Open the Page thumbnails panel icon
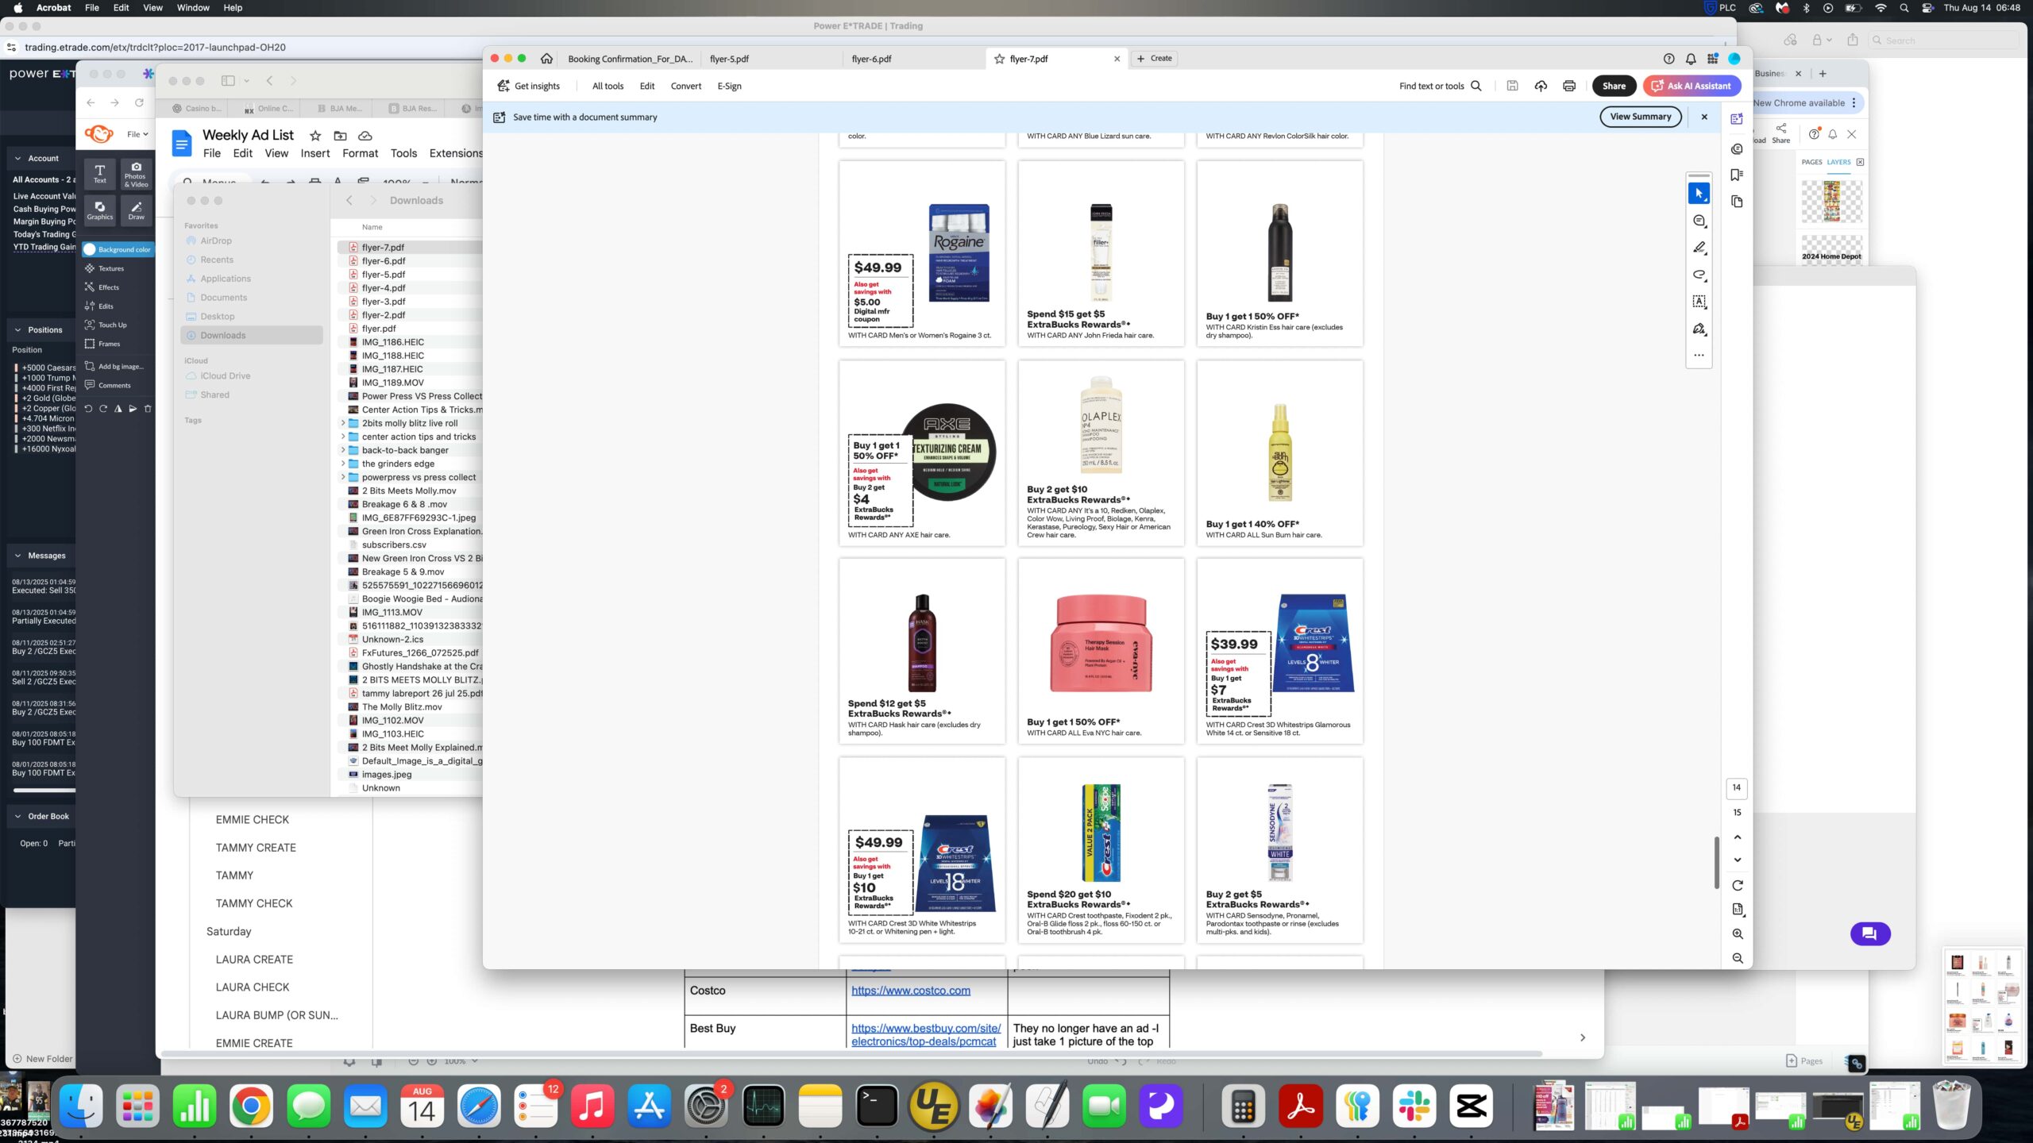2033x1143 pixels. pyautogui.click(x=1737, y=202)
